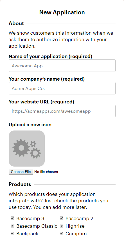The image size is (124, 239).
Task: Uncheck the Campfire checkbox
Action: 62,233
